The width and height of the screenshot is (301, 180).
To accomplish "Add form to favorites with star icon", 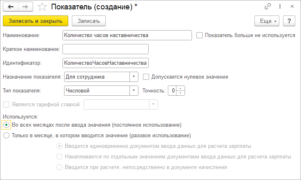I will click(x=42, y=7).
